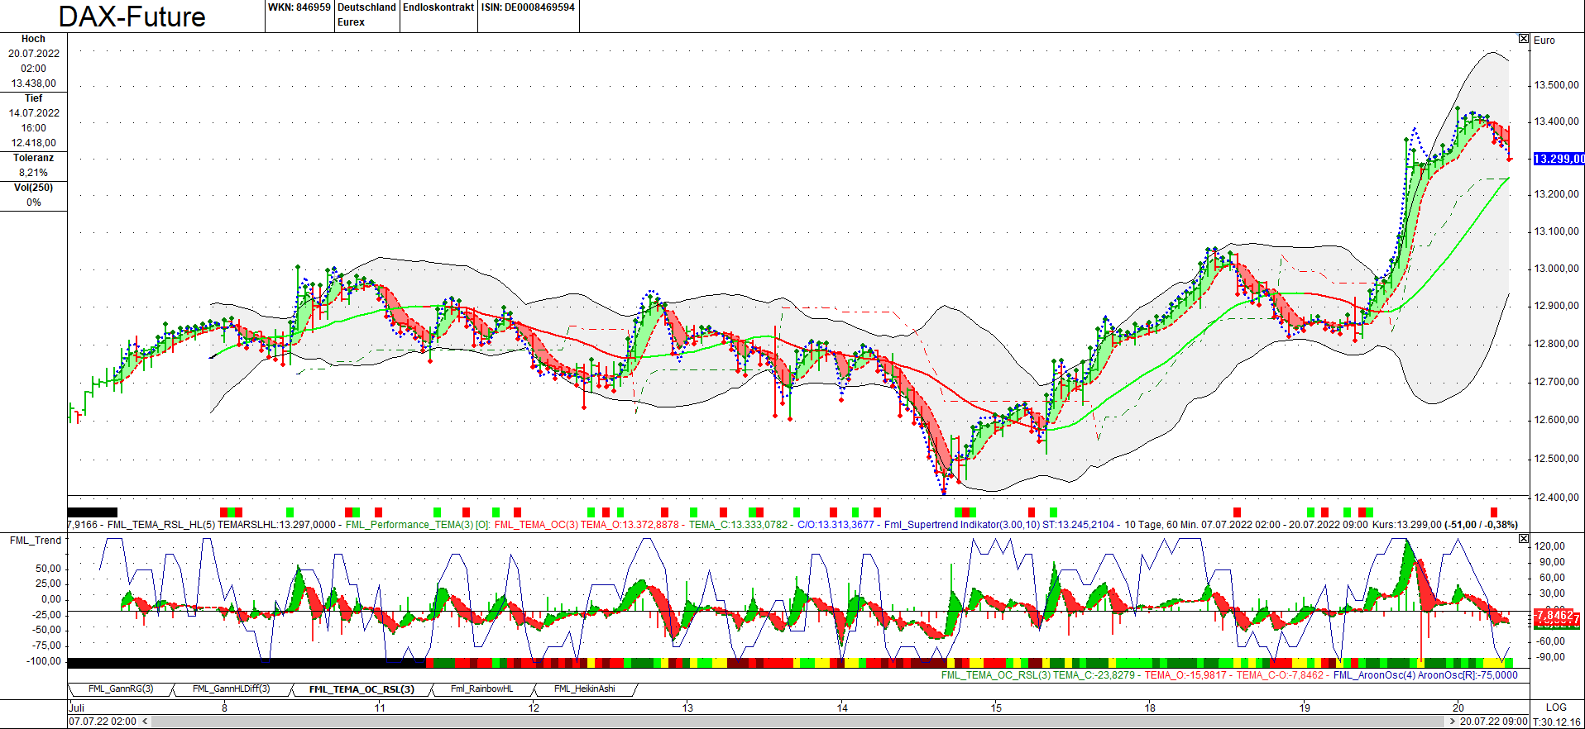Click day 18 on the date axis

coord(1150,708)
